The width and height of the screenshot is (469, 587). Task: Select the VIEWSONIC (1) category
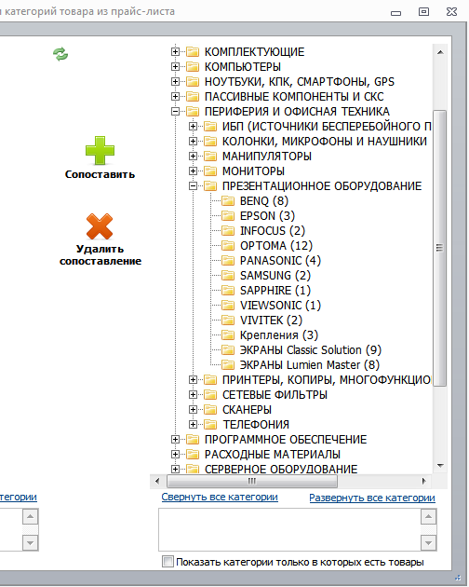[x=280, y=305]
